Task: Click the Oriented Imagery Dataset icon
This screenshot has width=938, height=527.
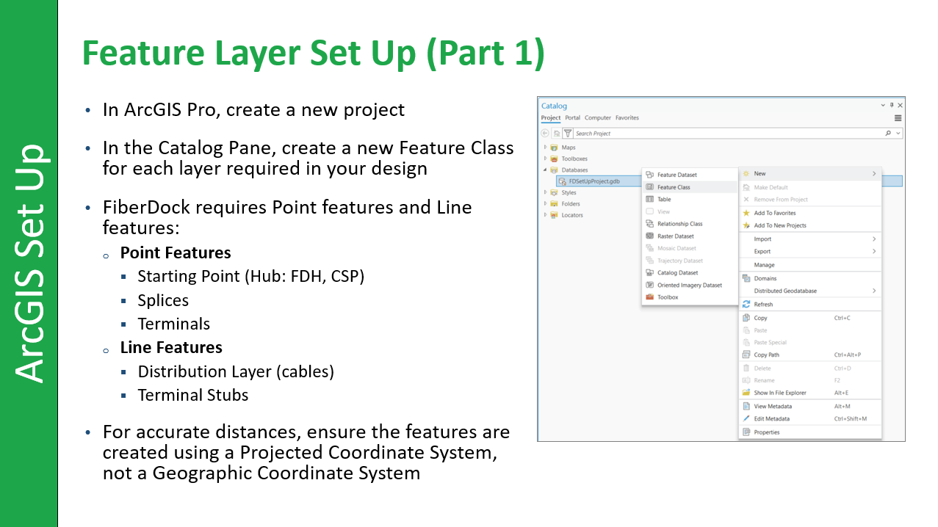Action: pyautogui.click(x=649, y=285)
